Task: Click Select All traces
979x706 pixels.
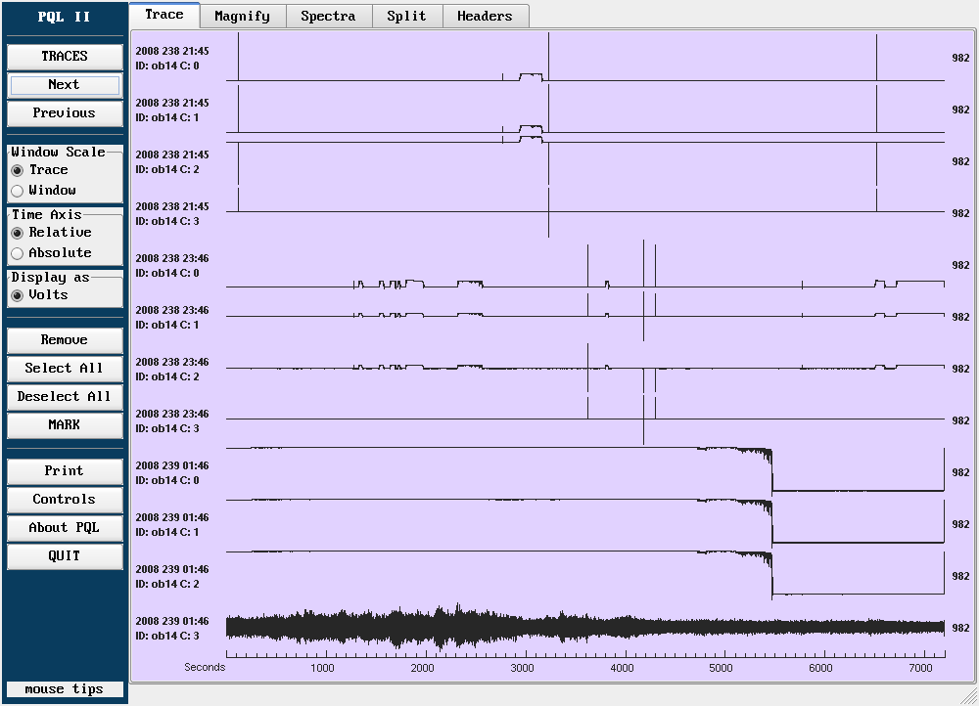Action: point(65,369)
